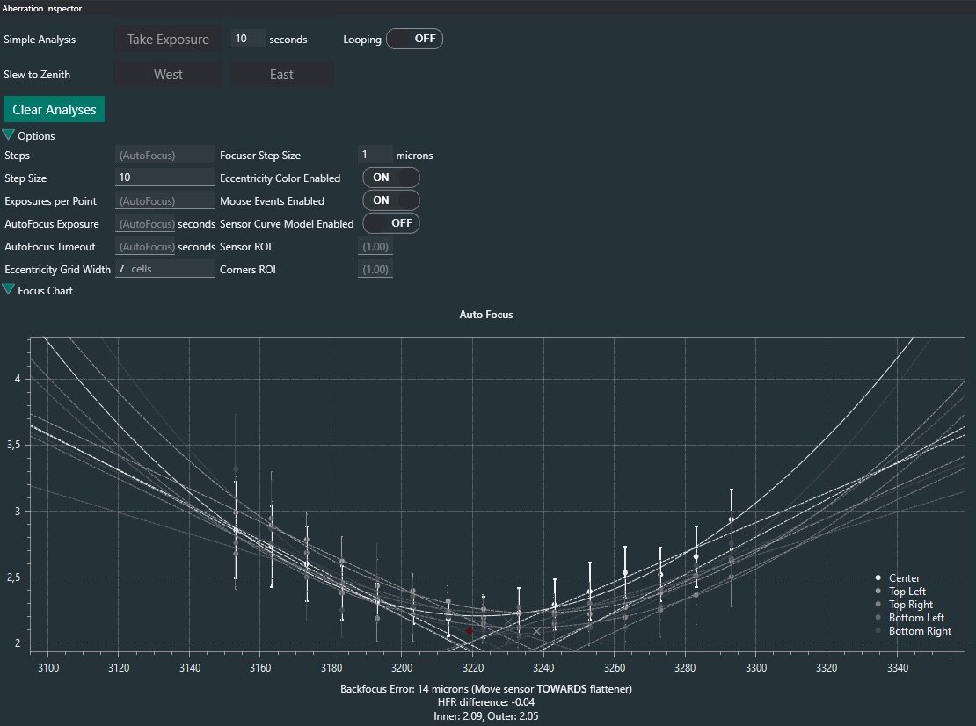
Task: Edit the Step Size field
Action: (165, 178)
